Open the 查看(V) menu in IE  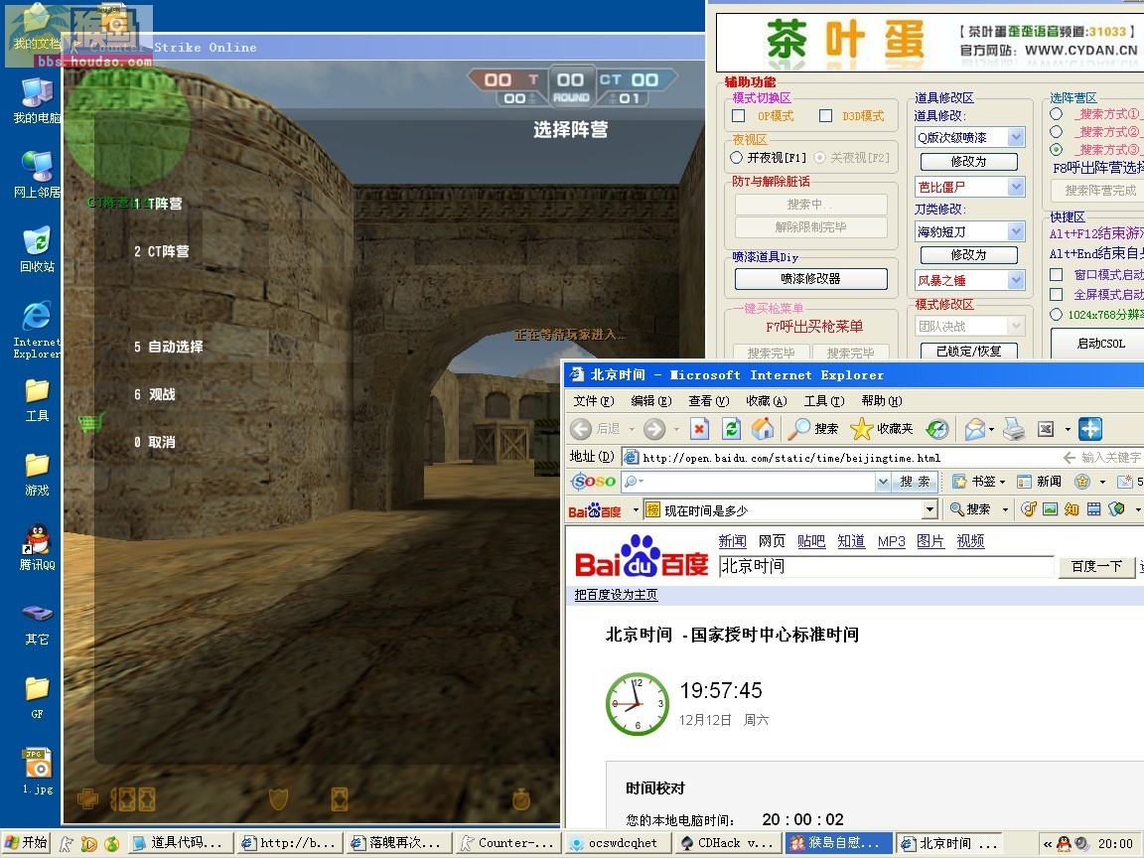(708, 400)
